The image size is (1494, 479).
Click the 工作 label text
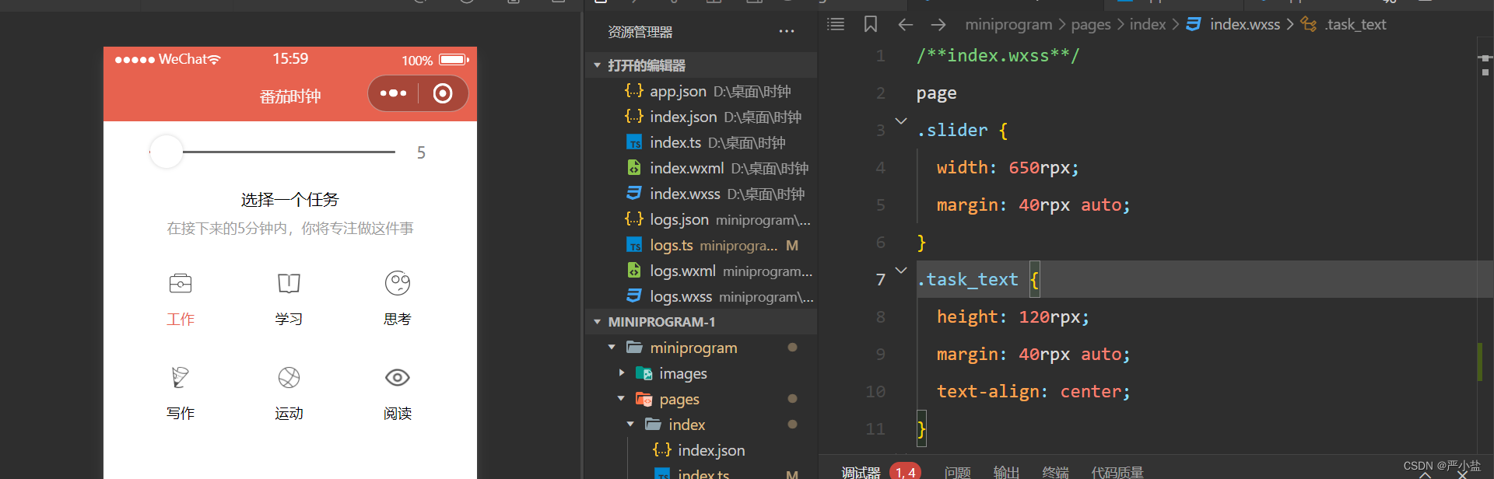(x=181, y=320)
